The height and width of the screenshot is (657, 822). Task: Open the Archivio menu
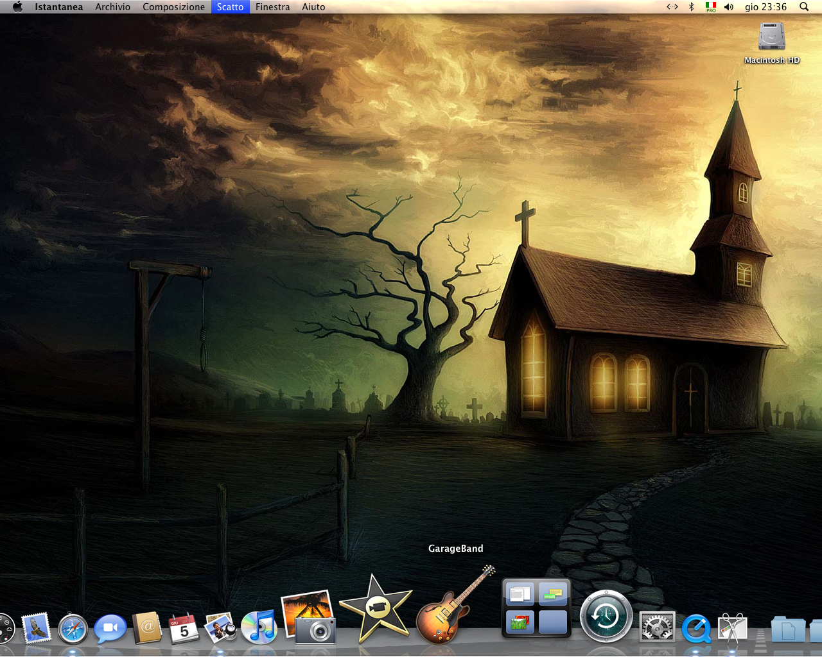[112, 7]
